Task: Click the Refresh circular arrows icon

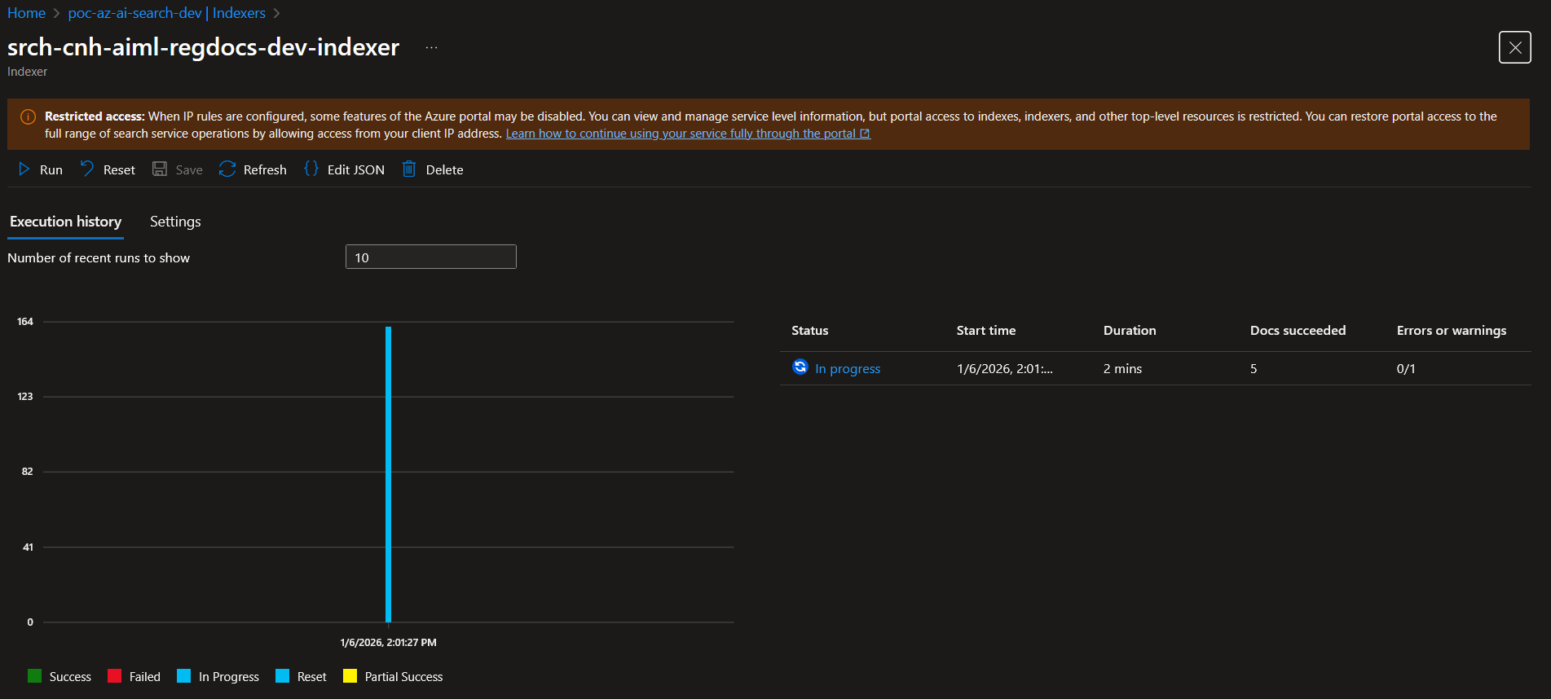Action: [x=227, y=169]
